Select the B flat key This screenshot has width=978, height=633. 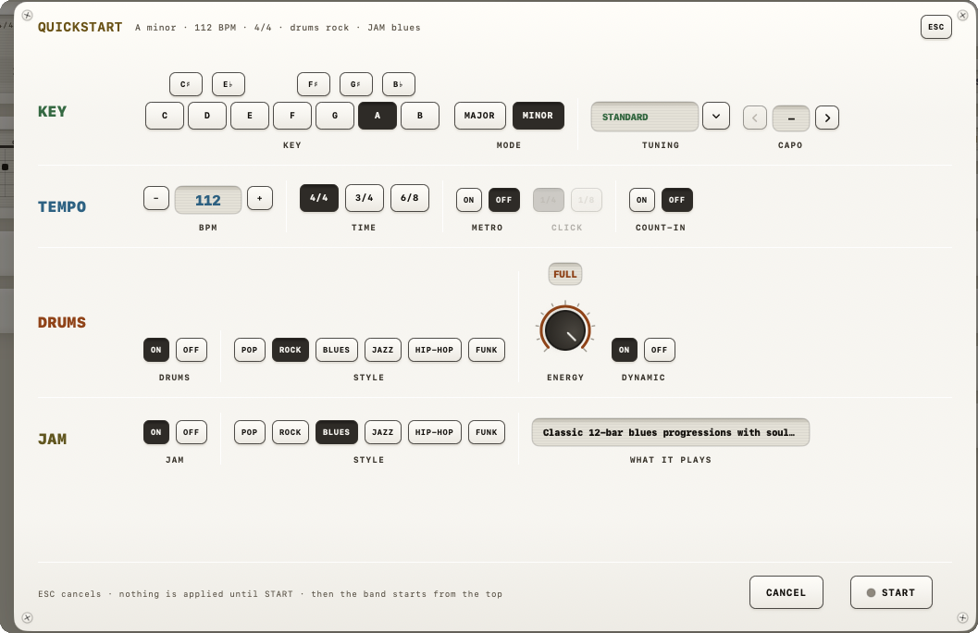[x=399, y=84]
